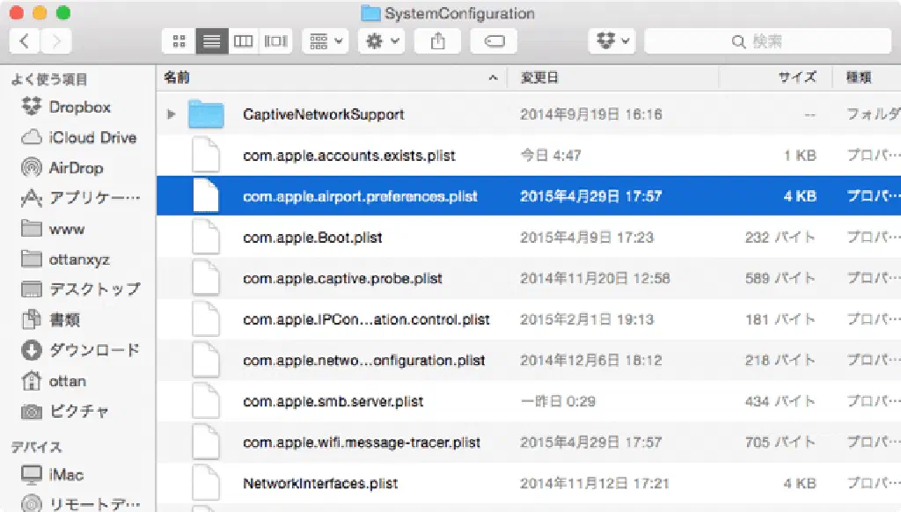The image size is (901, 512).
Task: Switch to Cover Flow view
Action: (x=276, y=41)
